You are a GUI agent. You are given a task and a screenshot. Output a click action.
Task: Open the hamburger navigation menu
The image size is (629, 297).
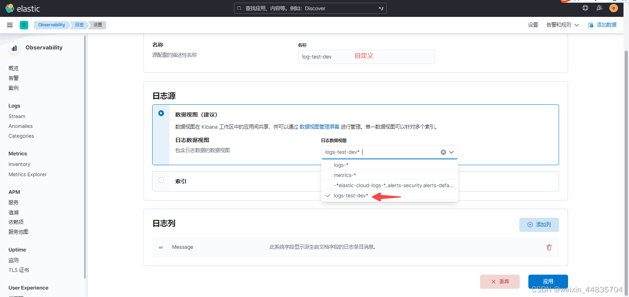pyautogui.click(x=10, y=25)
